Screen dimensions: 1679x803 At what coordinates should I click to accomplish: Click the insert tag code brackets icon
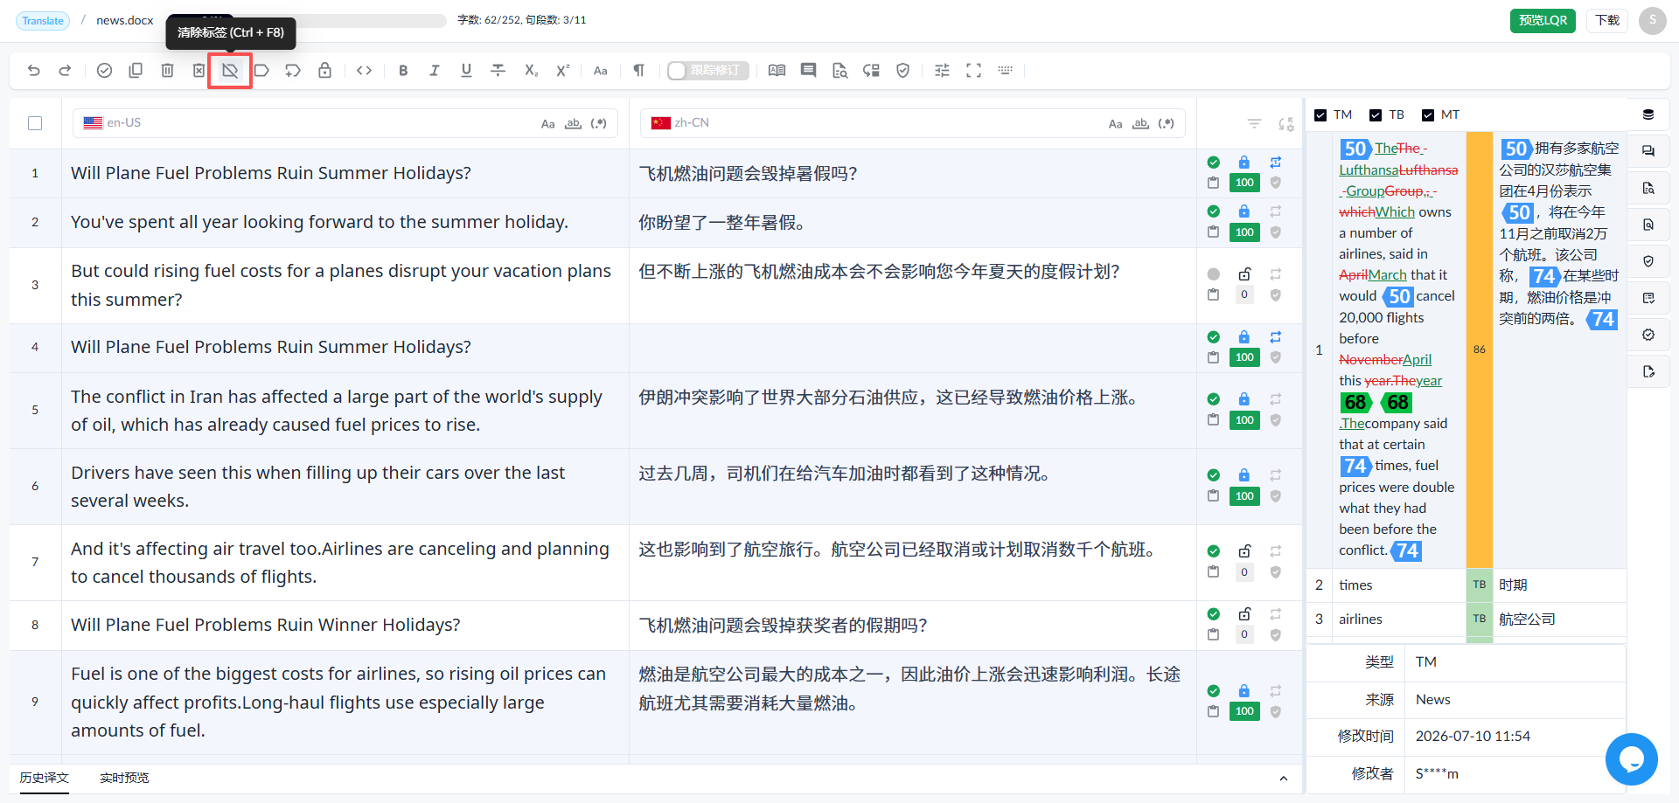pos(365,71)
